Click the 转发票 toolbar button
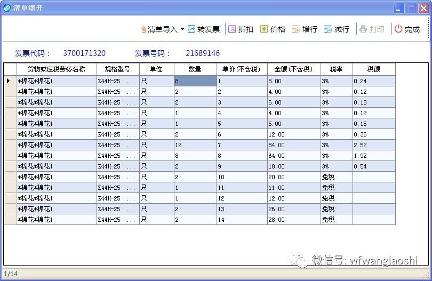This screenshot has width=432, height=281. tap(204, 29)
